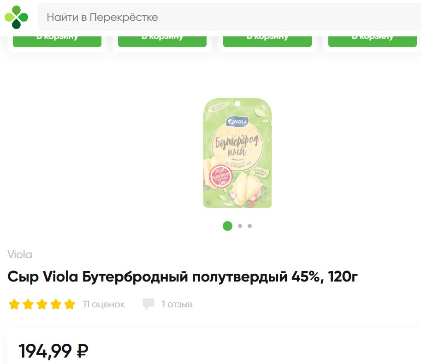Click the third rating star
Image resolution: width=421 pixels, height=364 pixels.
click(42, 305)
